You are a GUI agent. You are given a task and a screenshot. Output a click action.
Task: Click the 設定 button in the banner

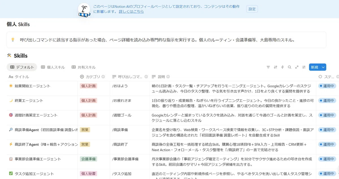pos(252,9)
